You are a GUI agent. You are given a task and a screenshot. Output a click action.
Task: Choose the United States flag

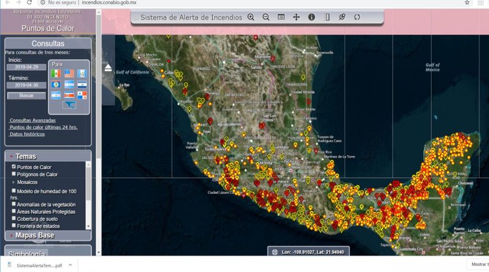coord(69,74)
